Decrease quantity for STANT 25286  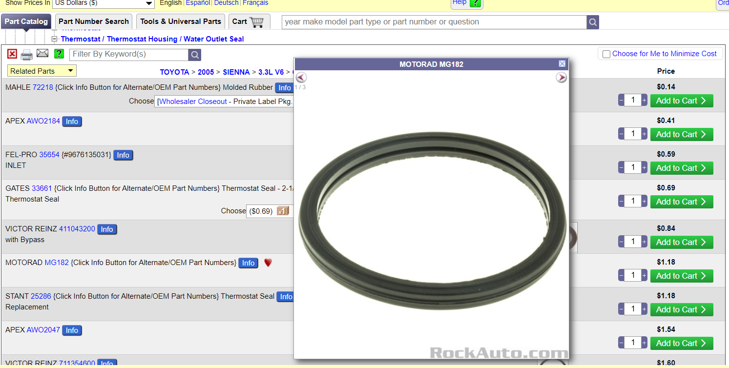pyautogui.click(x=621, y=309)
